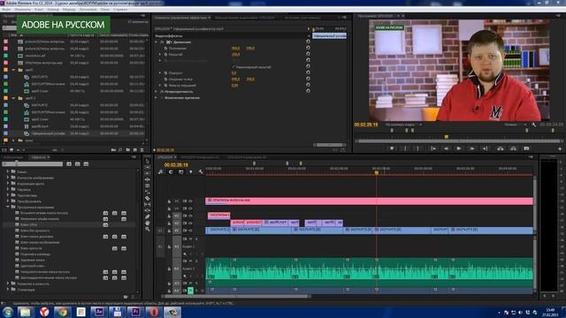Toggle Linked Selection in timeline header
This screenshot has height=318, width=566.
pos(180,172)
